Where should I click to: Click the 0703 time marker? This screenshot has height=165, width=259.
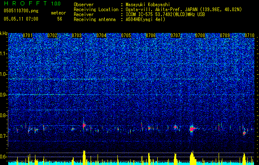pos(77,35)
